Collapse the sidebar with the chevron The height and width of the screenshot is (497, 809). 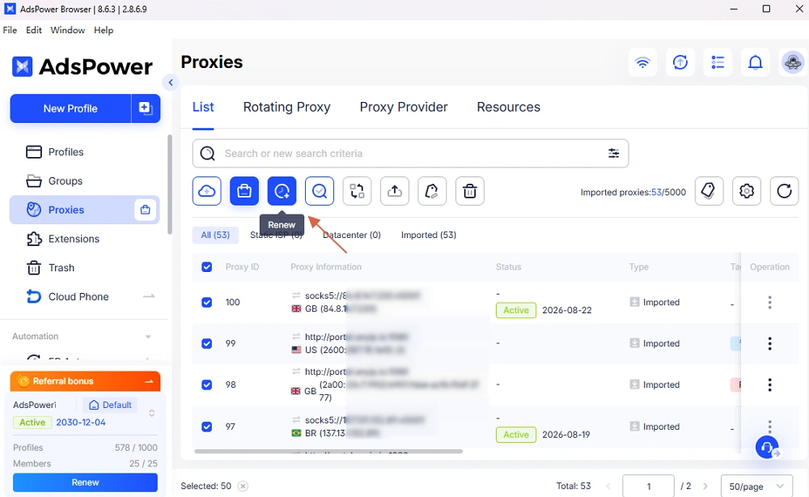click(171, 82)
